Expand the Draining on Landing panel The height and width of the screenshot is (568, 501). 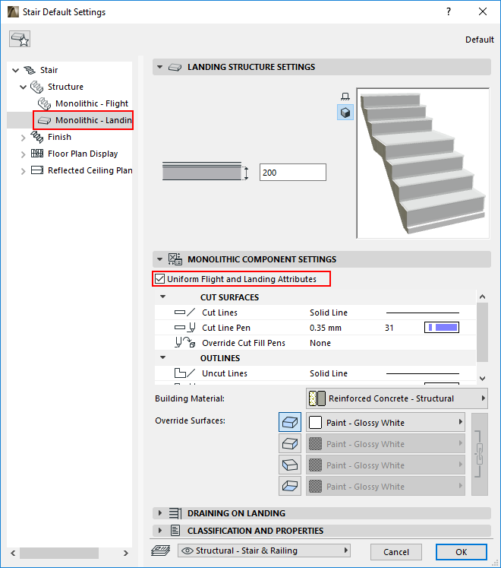[160, 513]
